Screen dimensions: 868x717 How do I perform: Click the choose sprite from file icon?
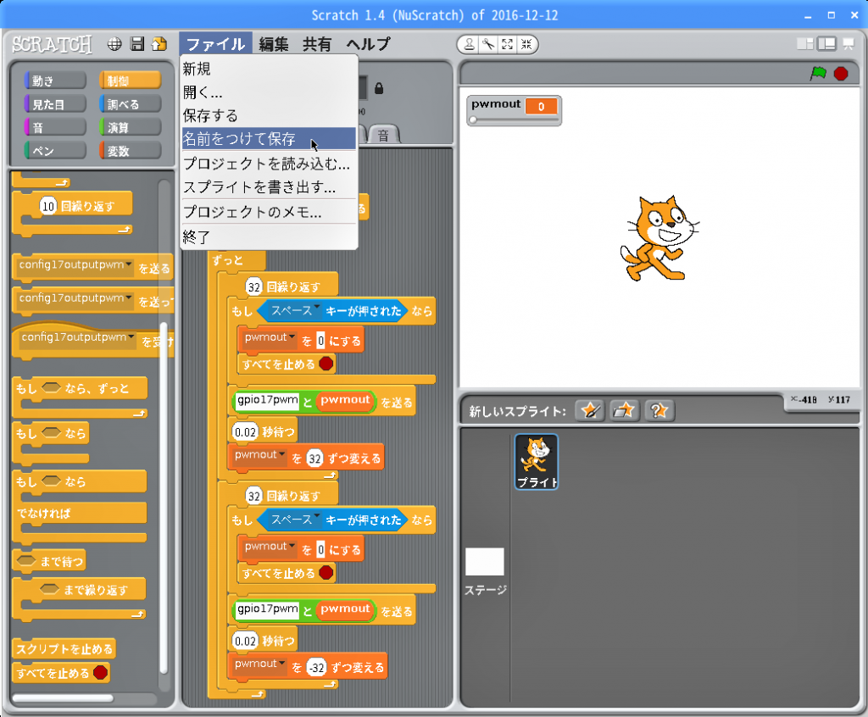[x=624, y=411]
